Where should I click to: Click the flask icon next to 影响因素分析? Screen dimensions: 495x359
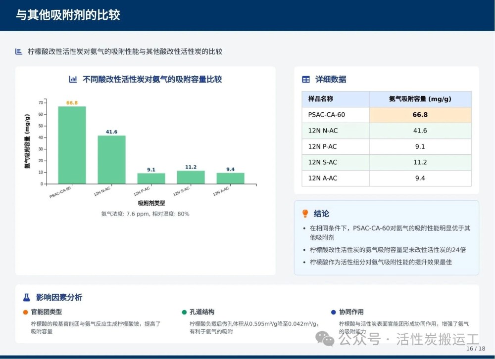coord(27,297)
